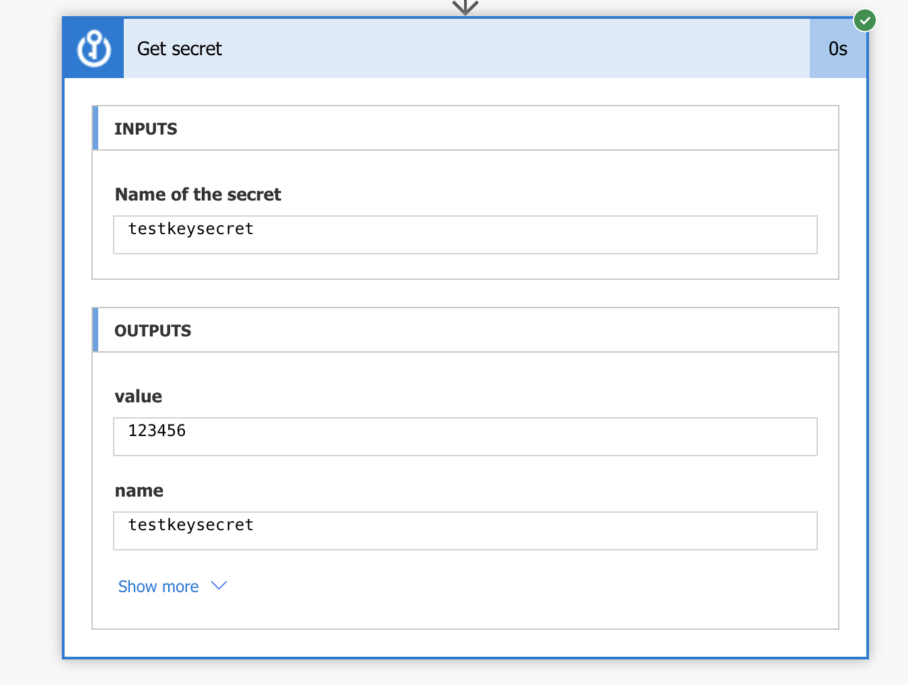The width and height of the screenshot is (908, 685).
Task: Focus the Name of the secret field
Action: click(465, 235)
